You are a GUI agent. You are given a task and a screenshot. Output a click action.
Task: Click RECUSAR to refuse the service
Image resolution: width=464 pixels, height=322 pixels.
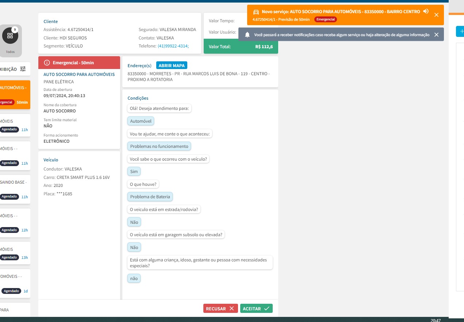click(221, 308)
